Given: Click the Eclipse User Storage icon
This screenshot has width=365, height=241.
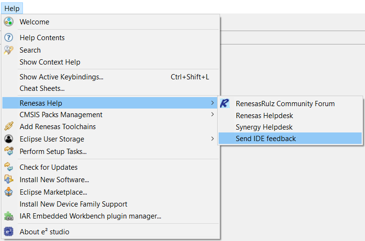Looking at the screenshot, I should [9, 139].
